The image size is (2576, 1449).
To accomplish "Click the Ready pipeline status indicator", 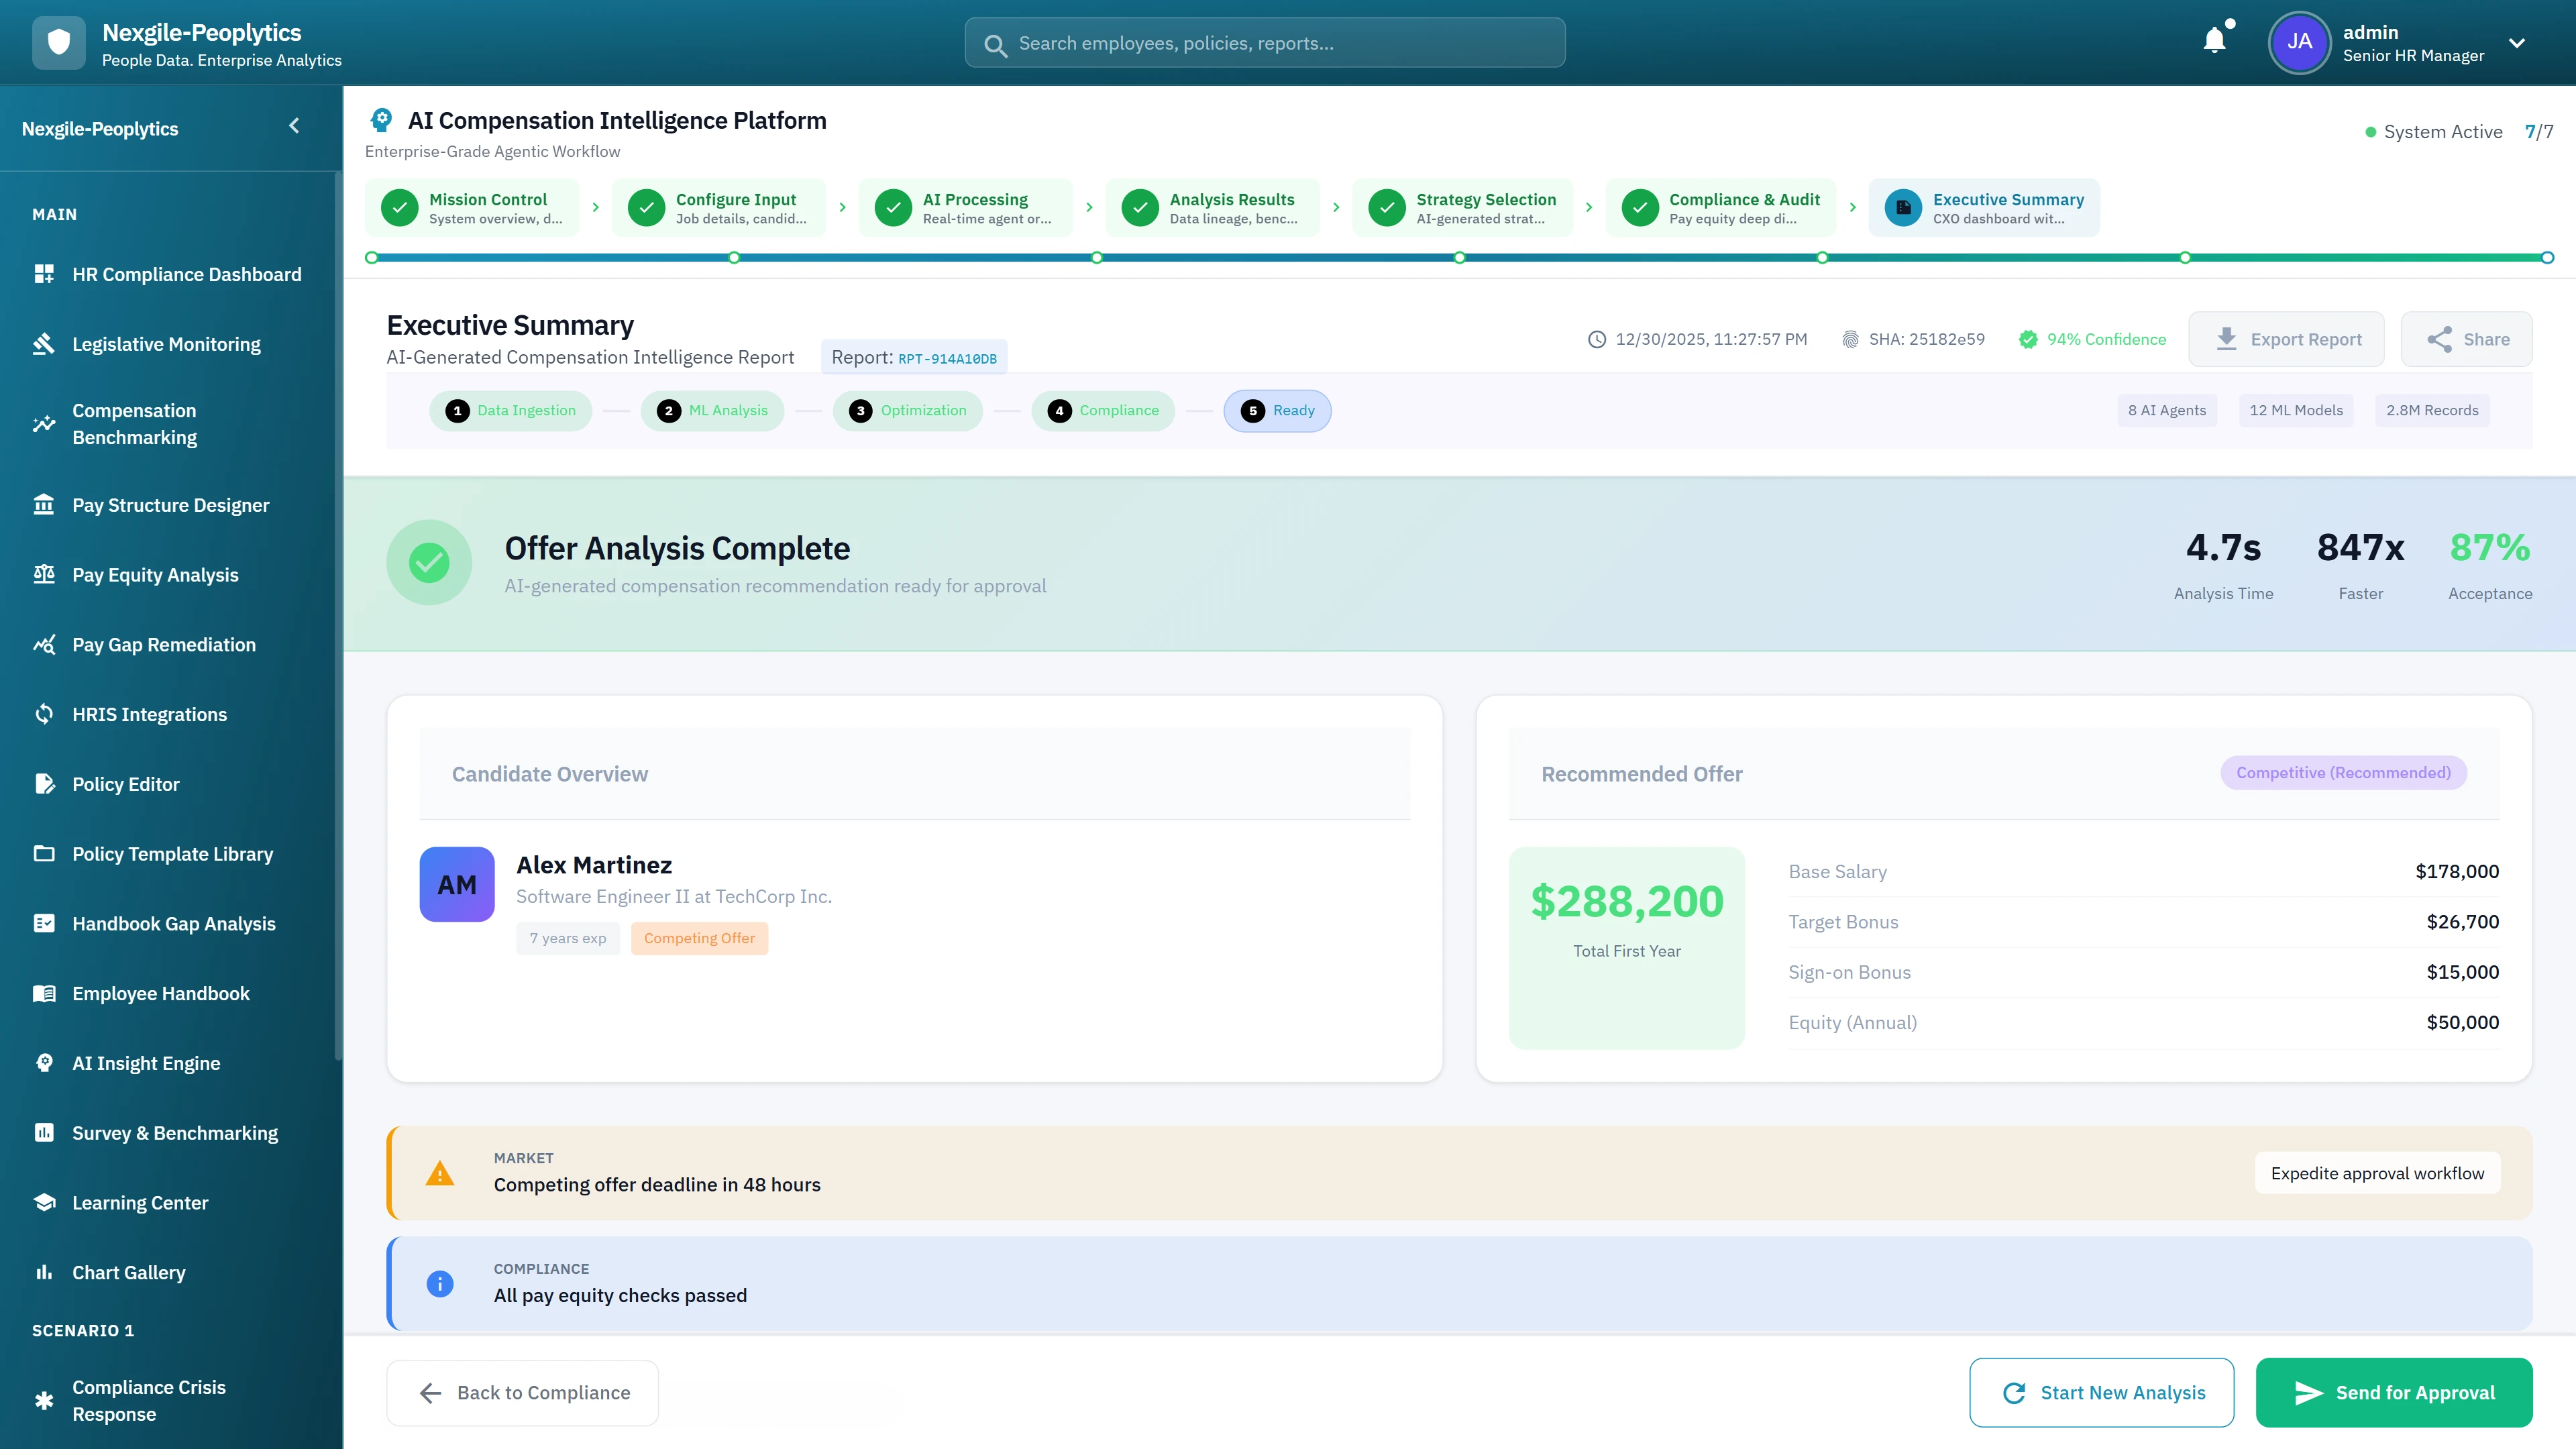I will click(x=1277, y=410).
